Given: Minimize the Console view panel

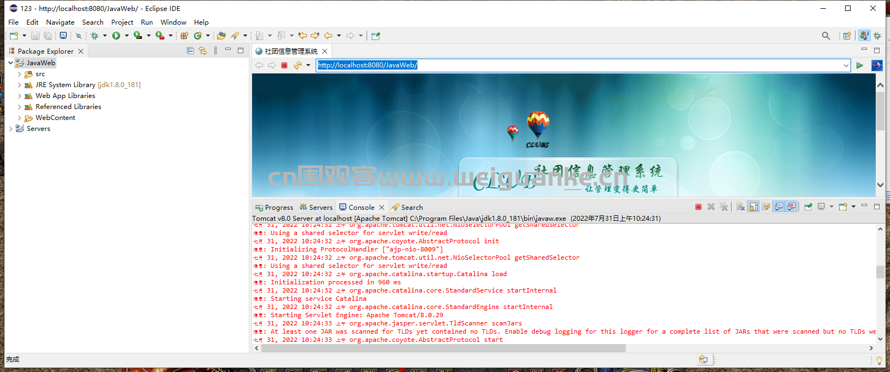Looking at the screenshot, I should 864,206.
